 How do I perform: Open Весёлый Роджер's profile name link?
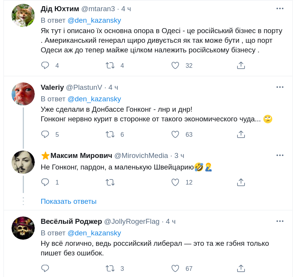coord(71,222)
